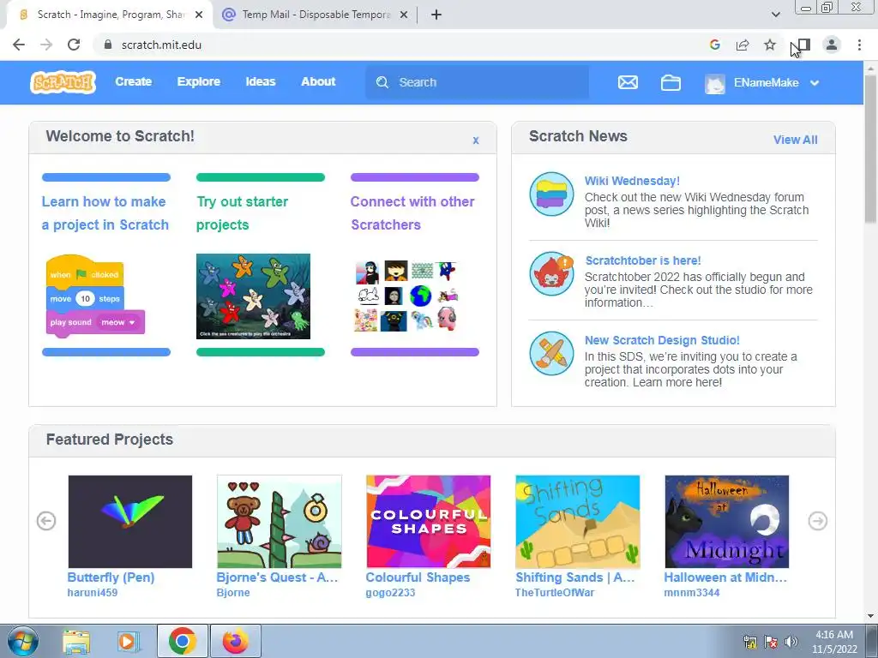
Task: Click volume speaker tray icon
Action: pyautogui.click(x=791, y=641)
